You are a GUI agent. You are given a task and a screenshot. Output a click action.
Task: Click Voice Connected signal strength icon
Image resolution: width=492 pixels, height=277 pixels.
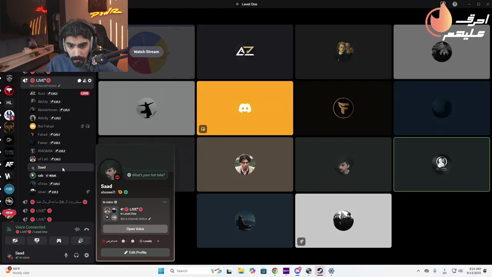point(9,229)
